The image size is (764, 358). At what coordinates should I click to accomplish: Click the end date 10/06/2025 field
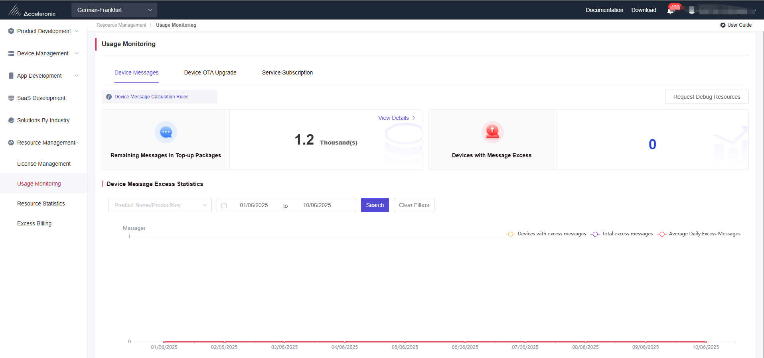[317, 205]
